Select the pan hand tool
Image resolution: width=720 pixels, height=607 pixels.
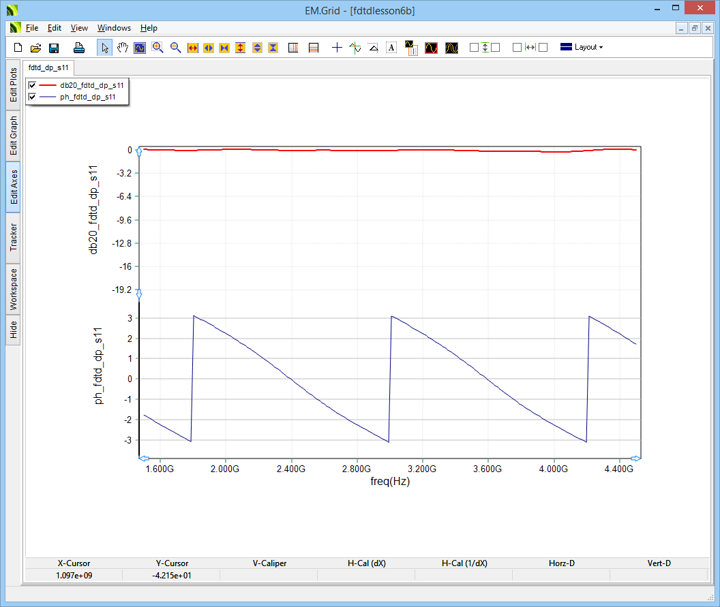[x=123, y=48]
